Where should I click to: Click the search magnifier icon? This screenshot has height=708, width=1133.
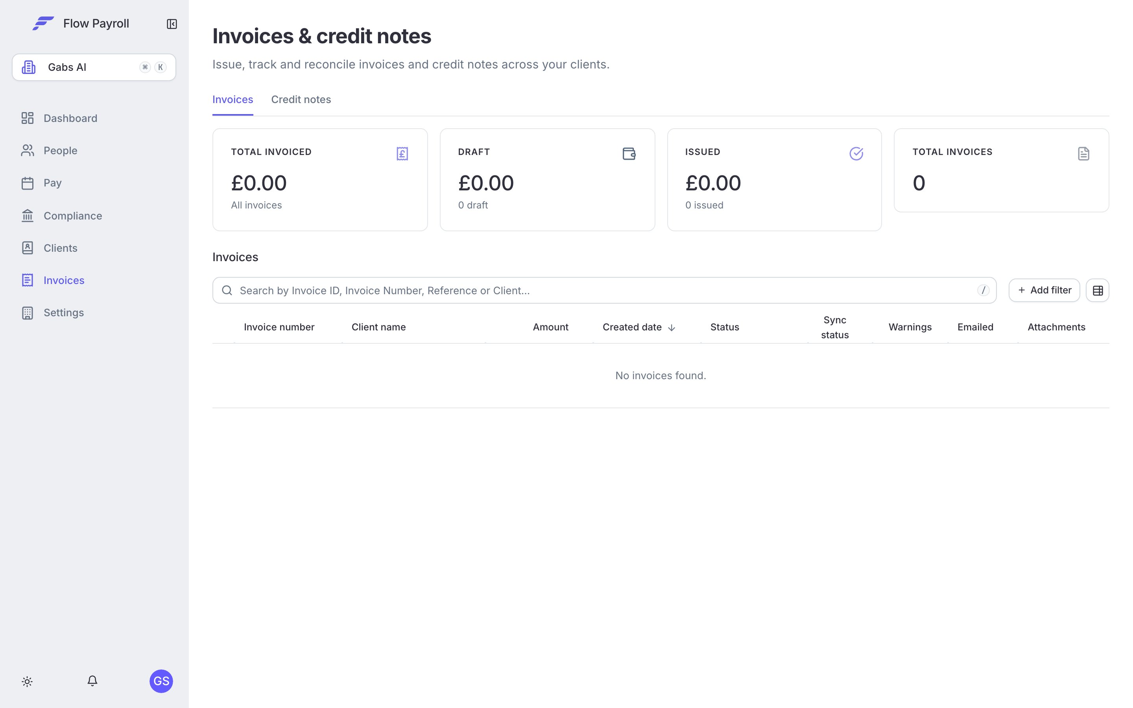[227, 290]
